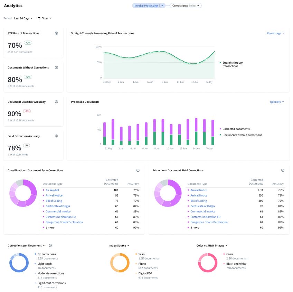
Task: Sort by Accuracy column in Classification table
Action: [133, 184]
